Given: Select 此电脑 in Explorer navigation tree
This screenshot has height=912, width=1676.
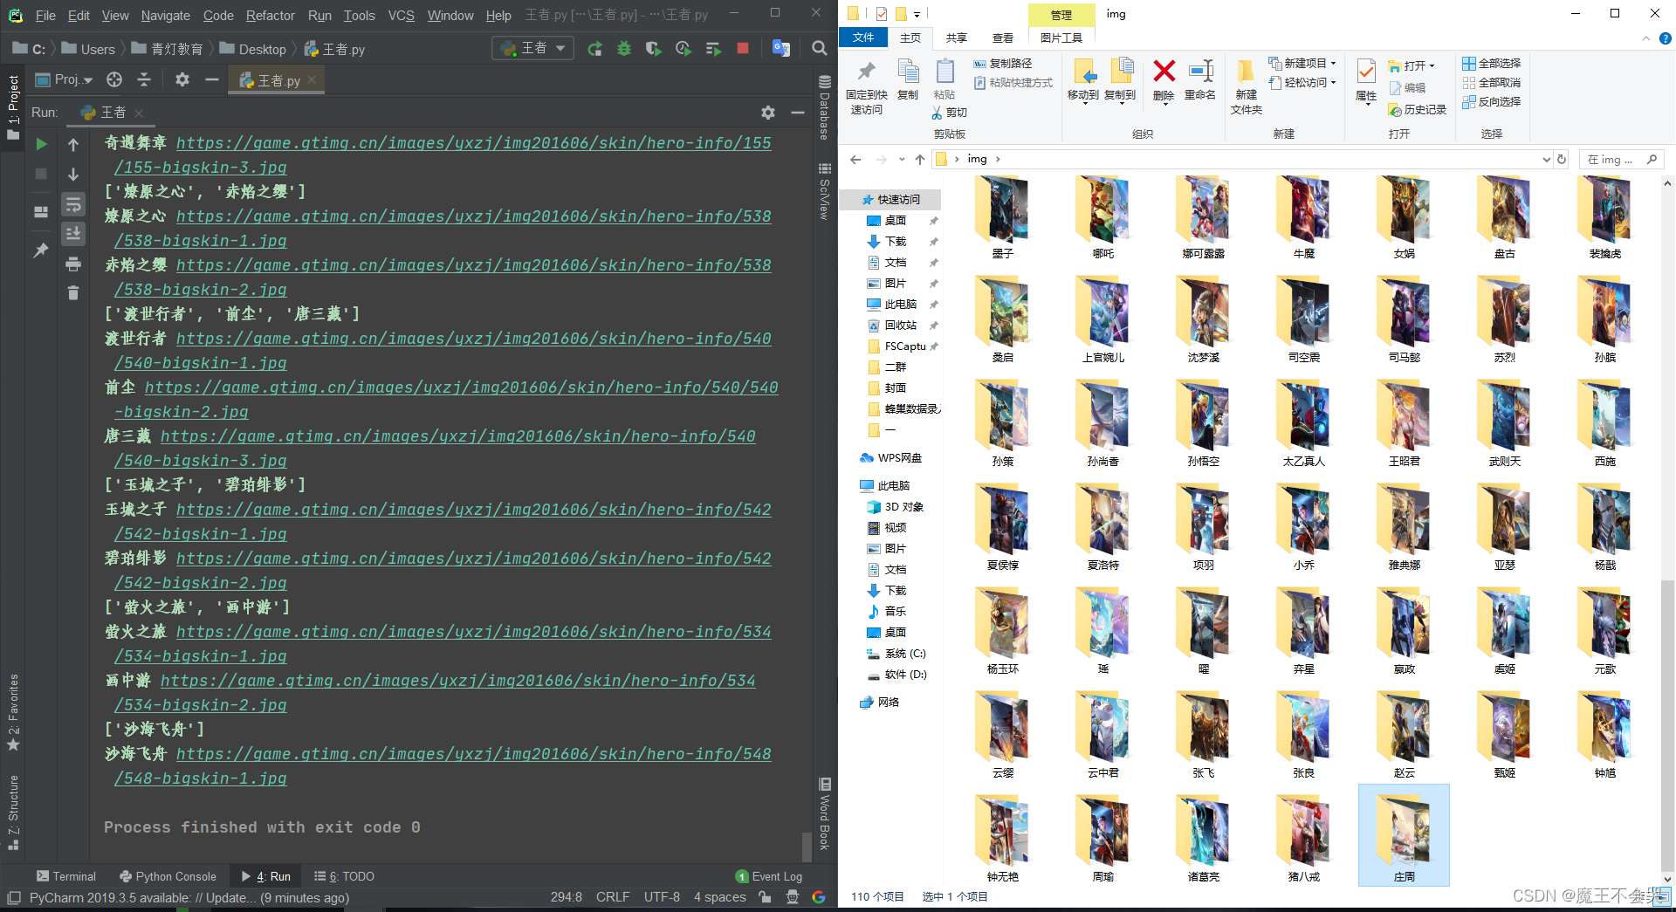Looking at the screenshot, I should [885, 485].
